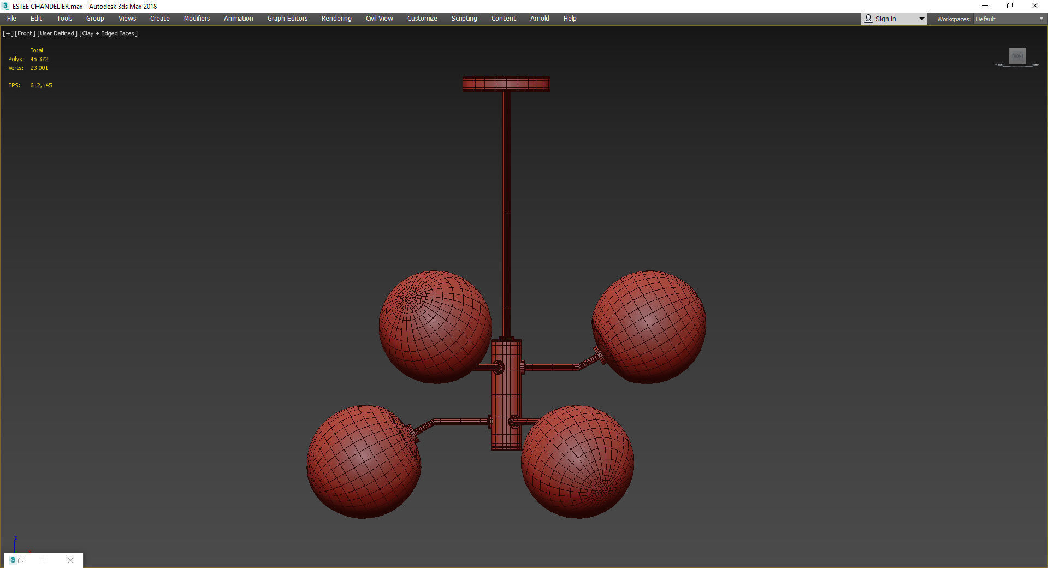Screen dimensions: 1048x568
Task: Open the Create menu
Action: tap(160, 19)
